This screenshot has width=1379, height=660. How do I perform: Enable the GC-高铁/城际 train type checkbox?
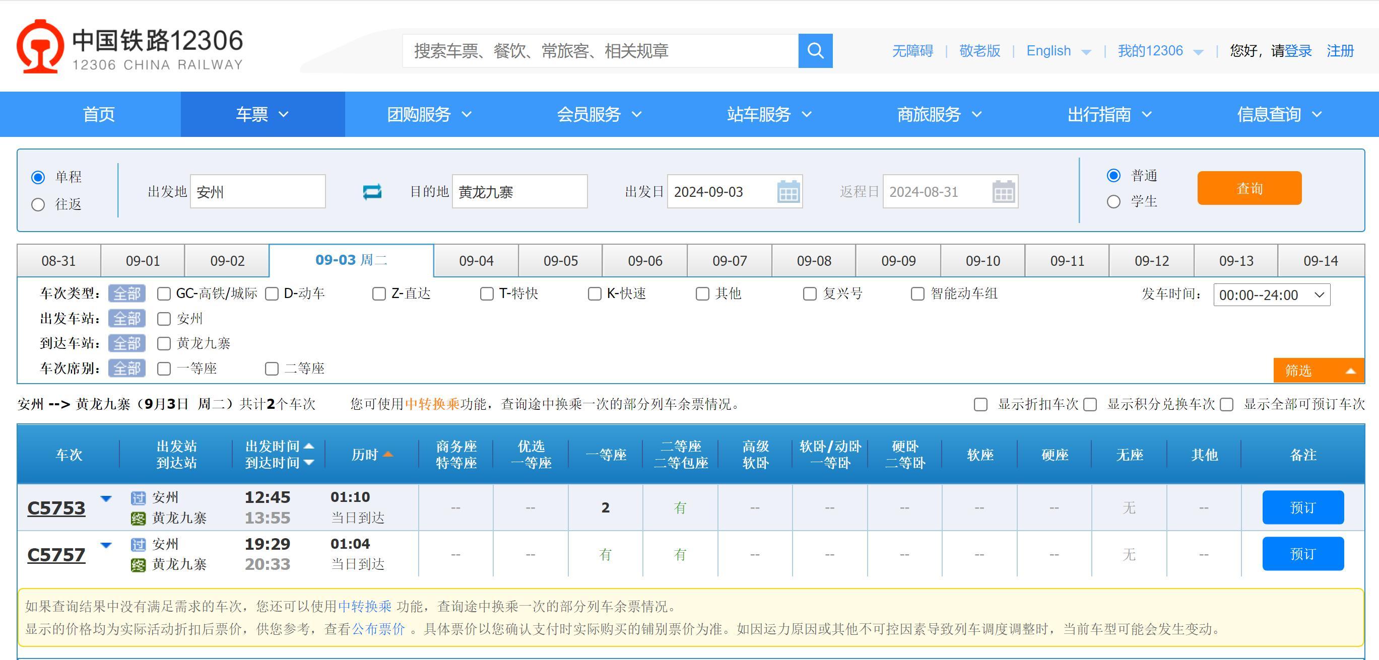[x=164, y=294]
